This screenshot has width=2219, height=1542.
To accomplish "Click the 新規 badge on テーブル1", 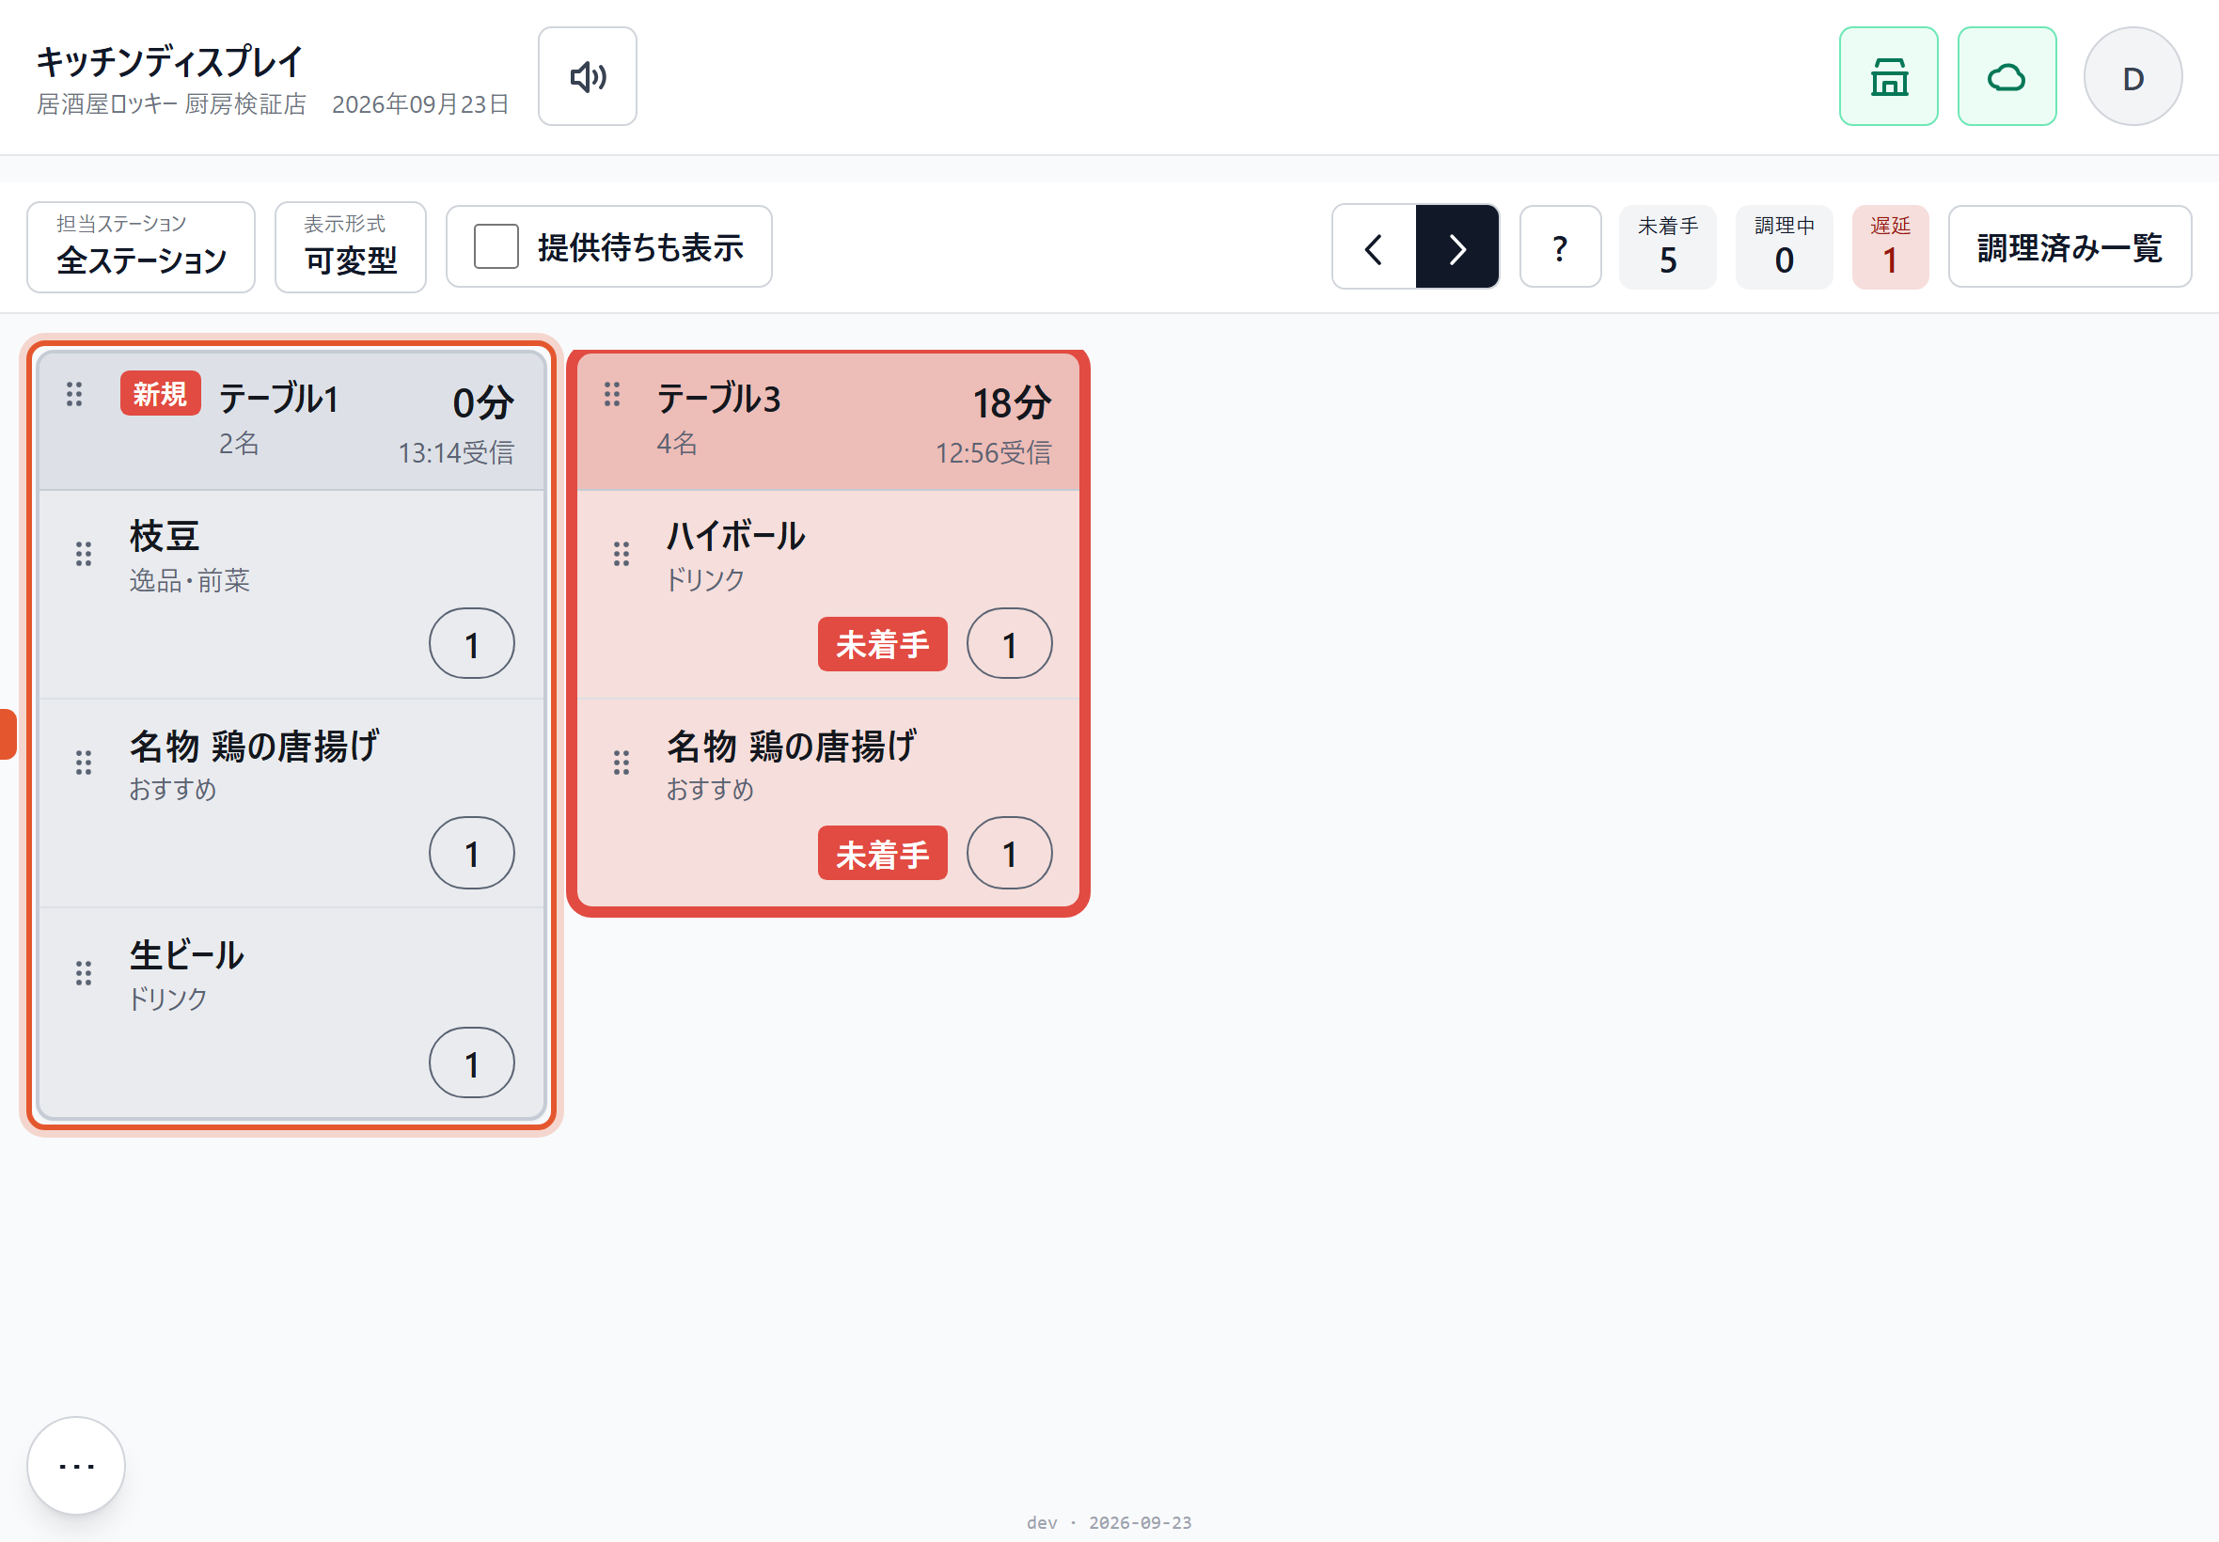I will click(x=161, y=393).
